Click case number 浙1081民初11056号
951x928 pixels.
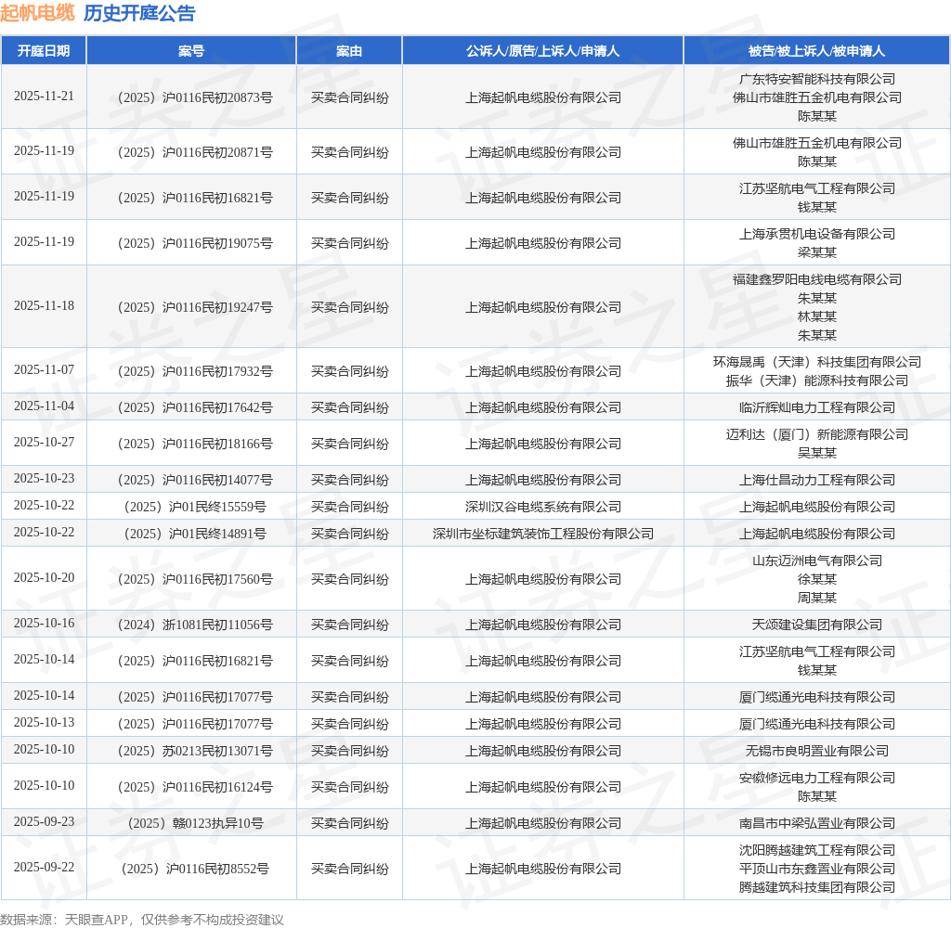pos(195,625)
